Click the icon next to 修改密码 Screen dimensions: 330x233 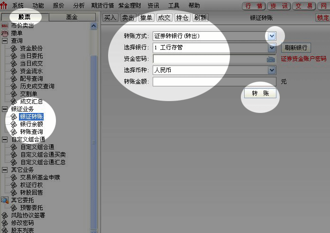[x=5, y=223]
